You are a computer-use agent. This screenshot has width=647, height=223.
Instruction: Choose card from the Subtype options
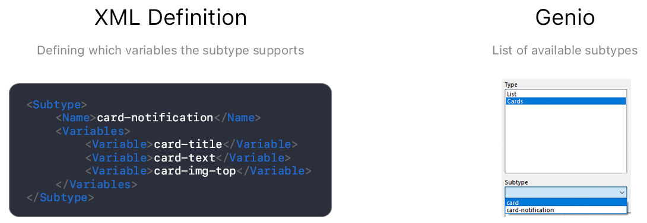[x=565, y=203]
